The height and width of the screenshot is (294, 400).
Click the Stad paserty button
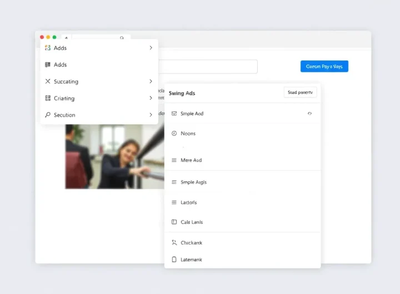click(300, 93)
